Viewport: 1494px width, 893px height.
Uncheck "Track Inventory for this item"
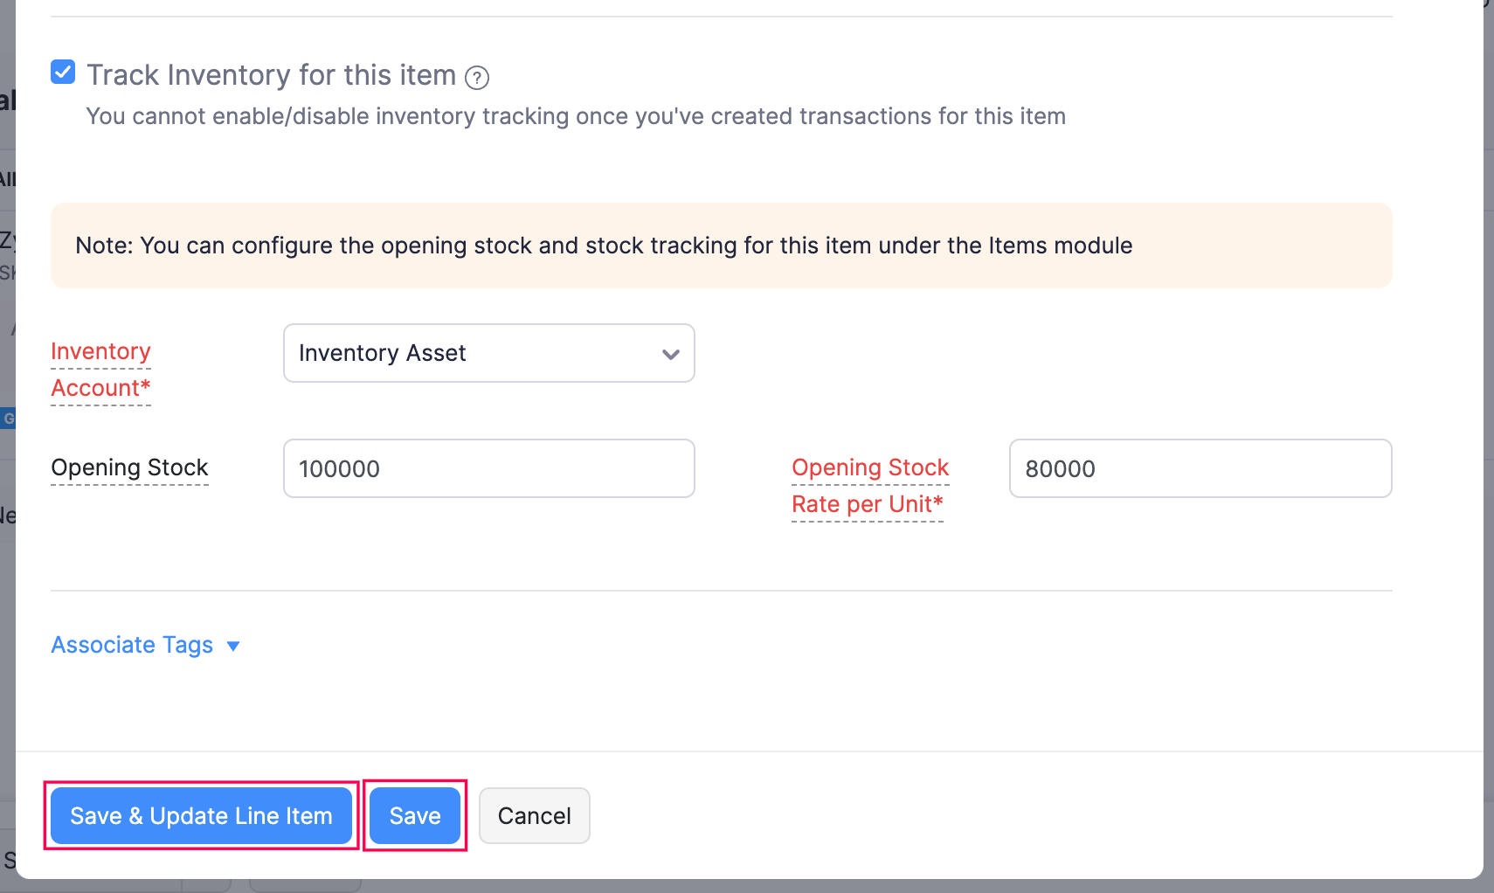[62, 73]
